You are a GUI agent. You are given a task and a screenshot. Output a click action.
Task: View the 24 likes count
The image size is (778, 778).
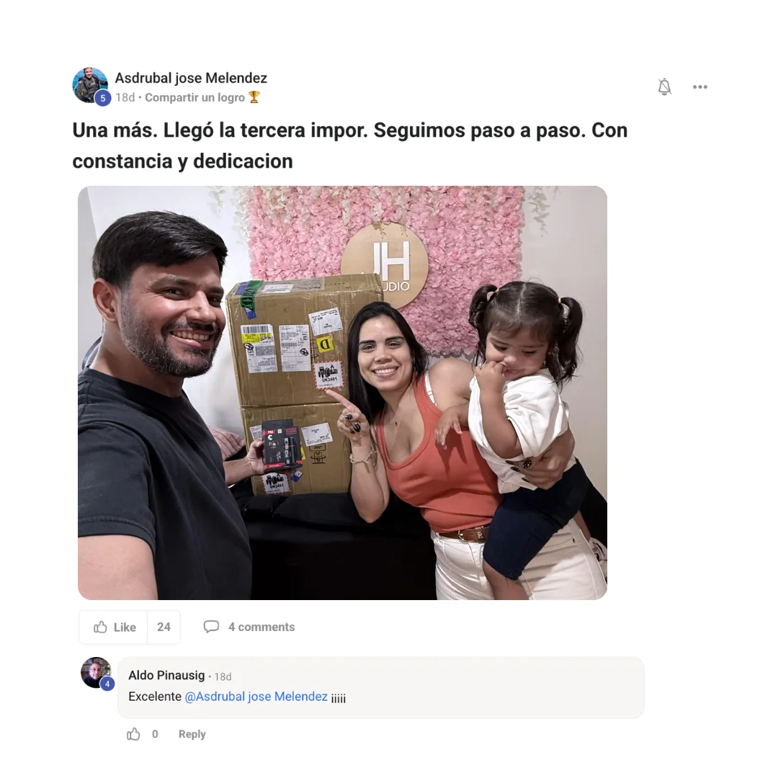click(164, 627)
